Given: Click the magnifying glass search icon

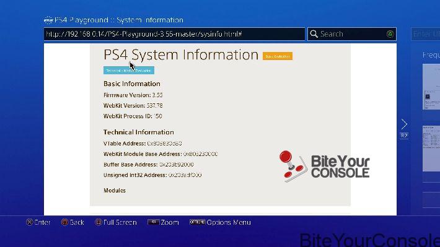Looking at the screenshot, I should point(314,34).
